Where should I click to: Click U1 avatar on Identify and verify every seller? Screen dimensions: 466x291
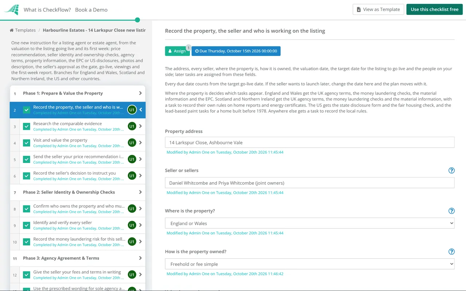pyautogui.click(x=132, y=225)
